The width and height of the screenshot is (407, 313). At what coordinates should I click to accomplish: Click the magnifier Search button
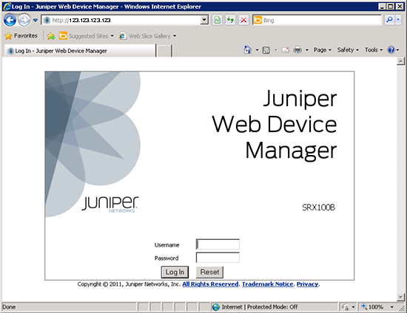(389, 20)
